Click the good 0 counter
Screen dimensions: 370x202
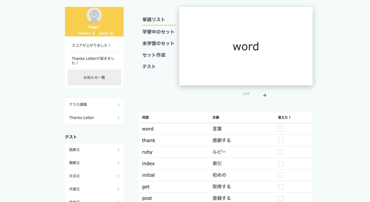(x=106, y=33)
